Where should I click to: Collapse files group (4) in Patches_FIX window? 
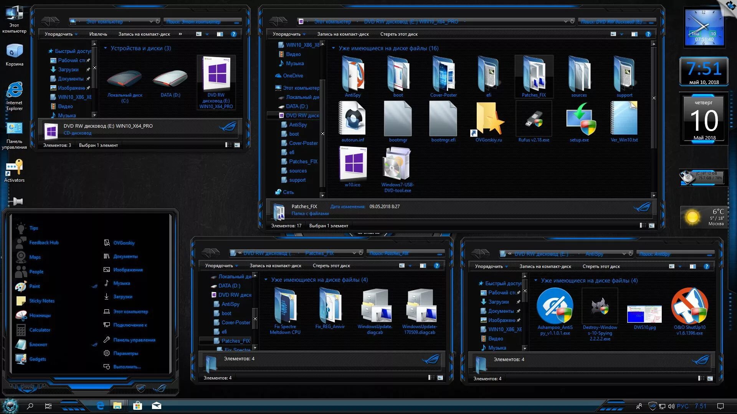(x=266, y=280)
